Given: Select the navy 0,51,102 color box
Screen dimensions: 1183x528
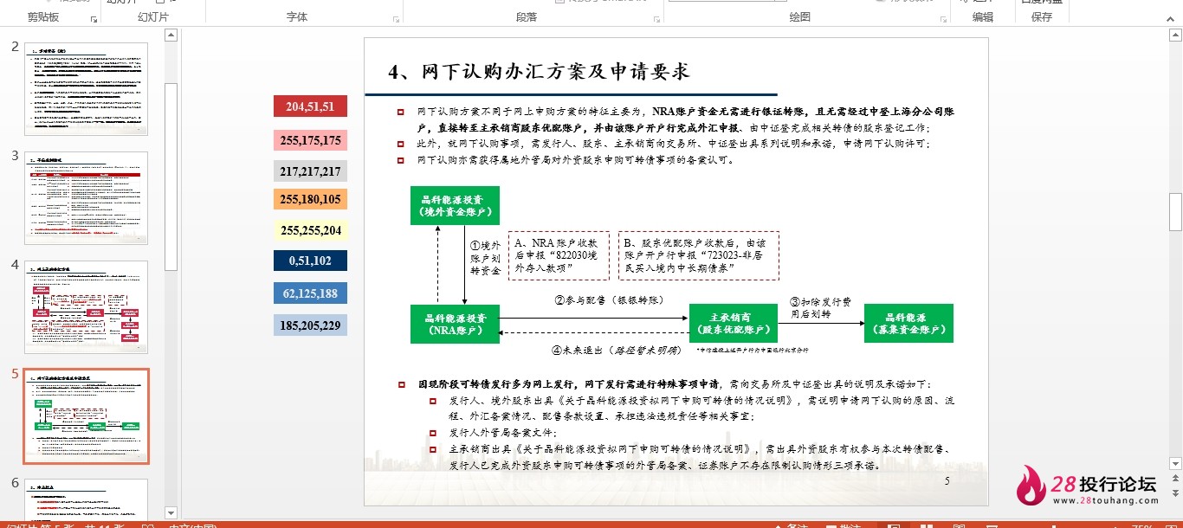Looking at the screenshot, I should (310, 261).
